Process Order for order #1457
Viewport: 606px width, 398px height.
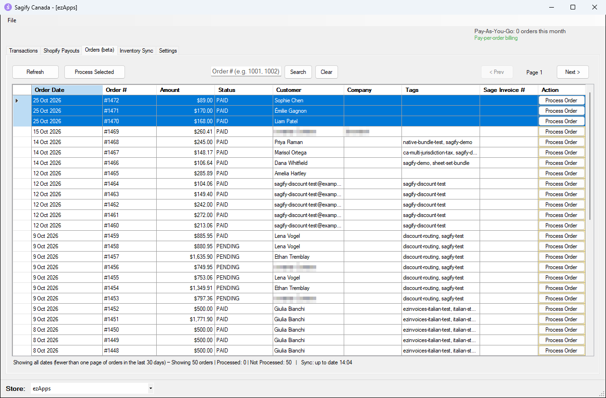[x=561, y=257]
